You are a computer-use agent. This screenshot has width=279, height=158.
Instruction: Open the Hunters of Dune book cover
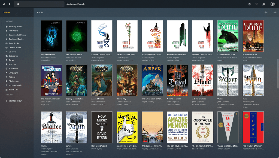(x=253, y=36)
